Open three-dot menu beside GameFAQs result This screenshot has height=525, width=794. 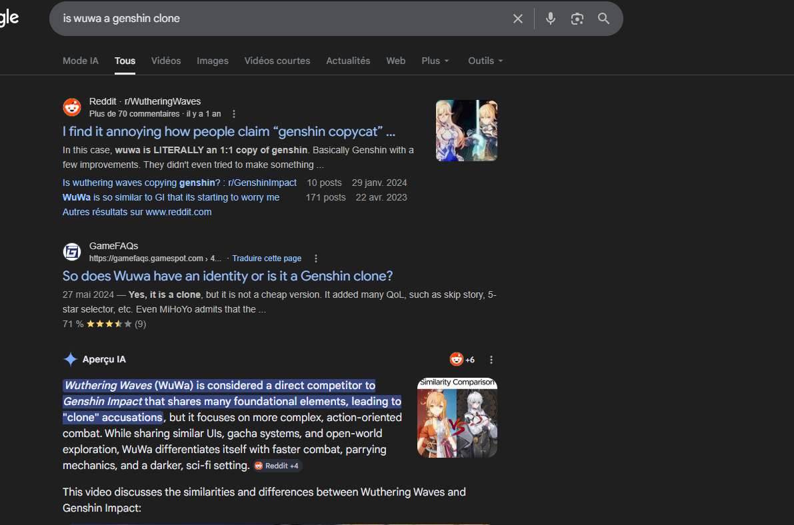pyautogui.click(x=316, y=259)
